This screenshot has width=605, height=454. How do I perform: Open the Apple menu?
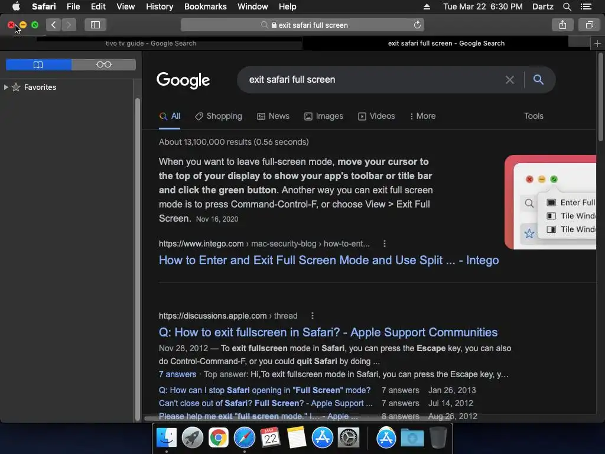pos(16,7)
